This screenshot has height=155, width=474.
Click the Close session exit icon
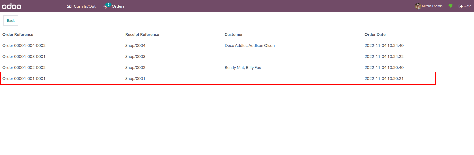(461, 6)
